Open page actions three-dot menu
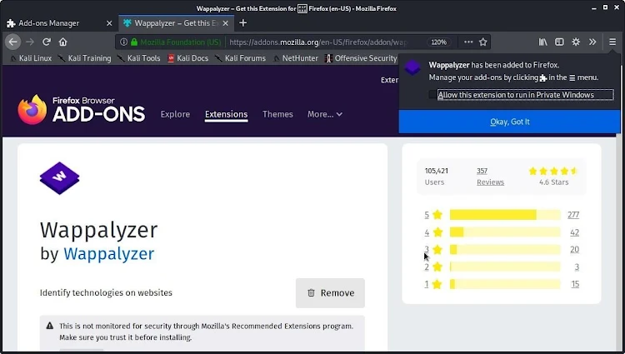This screenshot has width=625, height=354. tap(468, 42)
